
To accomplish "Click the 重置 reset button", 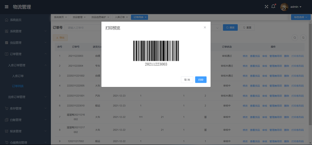I will 247,28.
